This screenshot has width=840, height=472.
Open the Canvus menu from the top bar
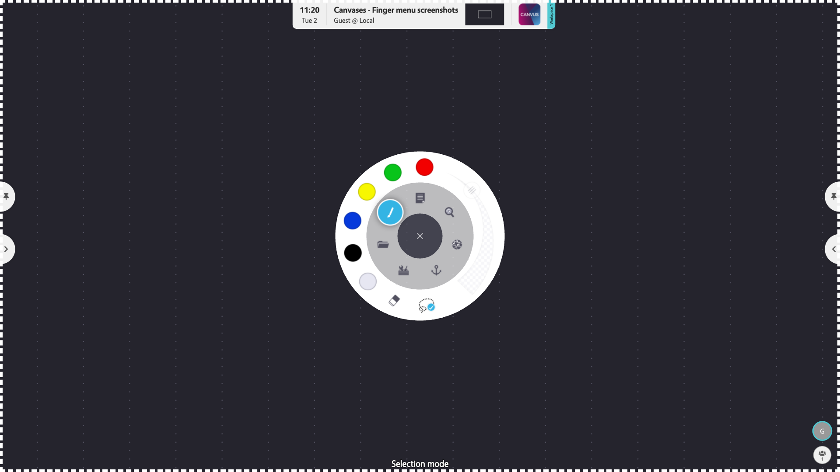[529, 14]
